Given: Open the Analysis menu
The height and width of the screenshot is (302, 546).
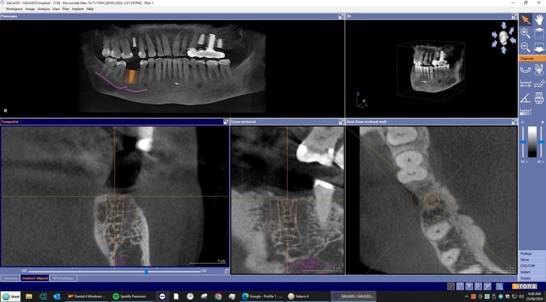Looking at the screenshot, I should click(x=43, y=9).
